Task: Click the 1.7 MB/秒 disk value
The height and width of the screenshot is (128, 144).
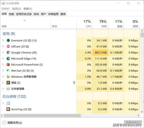Action: [x=116, y=77]
